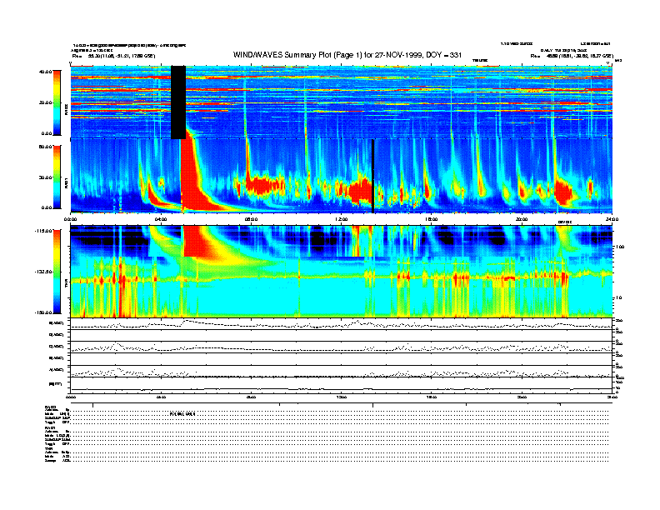Click the thin black vertical line in RAD1
This screenshot has width=660, height=510.
coord(373,177)
